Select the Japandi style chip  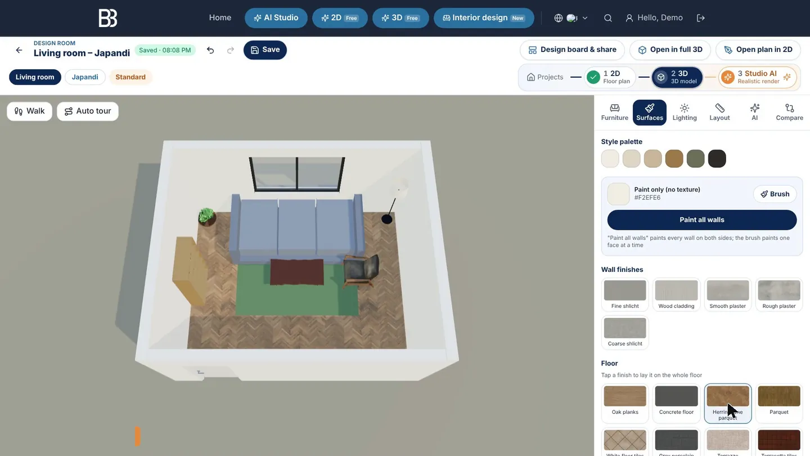(x=85, y=77)
